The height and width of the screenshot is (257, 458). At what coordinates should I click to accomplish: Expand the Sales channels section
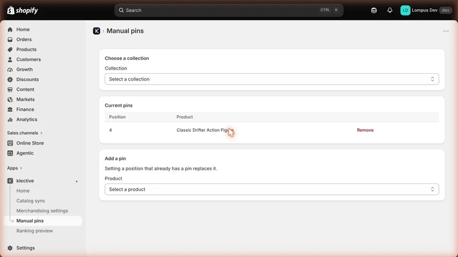coord(25,133)
